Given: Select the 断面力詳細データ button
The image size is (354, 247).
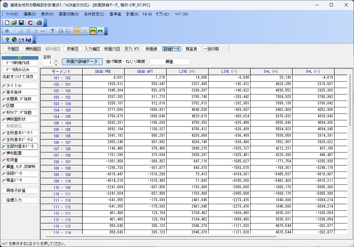Looking at the screenshot, I should (82, 62).
